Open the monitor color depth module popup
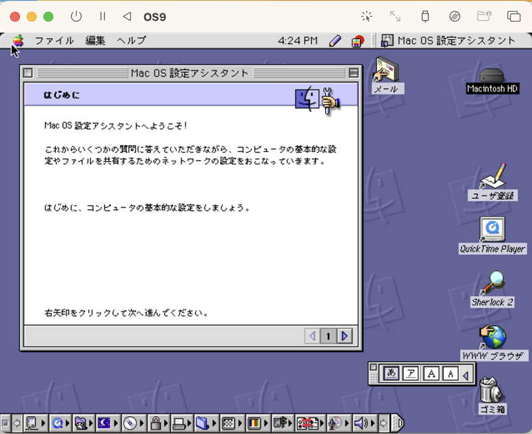 (x=257, y=423)
